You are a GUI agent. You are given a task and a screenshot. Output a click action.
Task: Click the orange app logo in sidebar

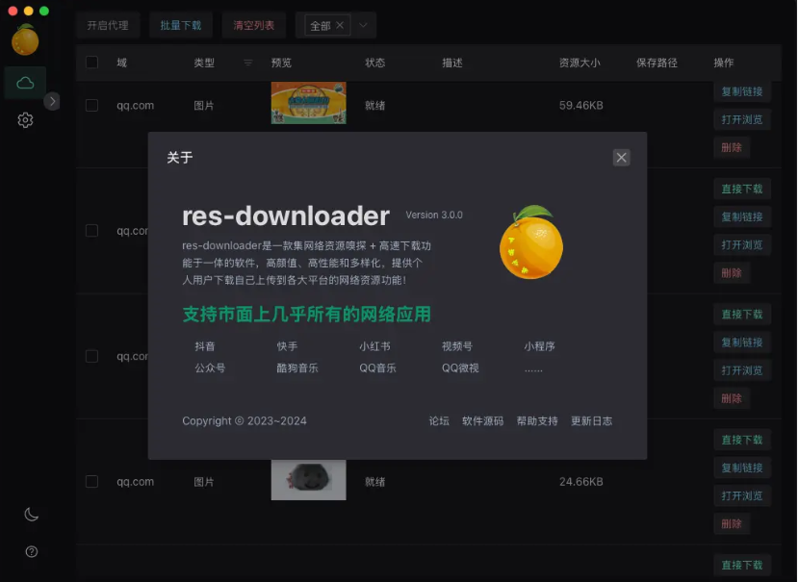click(25, 39)
